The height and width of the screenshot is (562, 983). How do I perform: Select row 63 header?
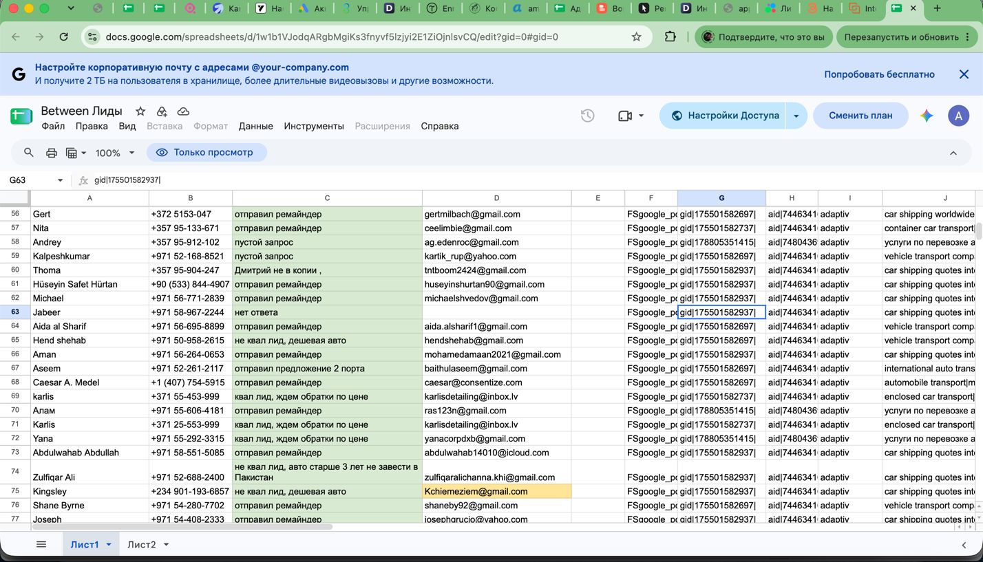(x=15, y=312)
